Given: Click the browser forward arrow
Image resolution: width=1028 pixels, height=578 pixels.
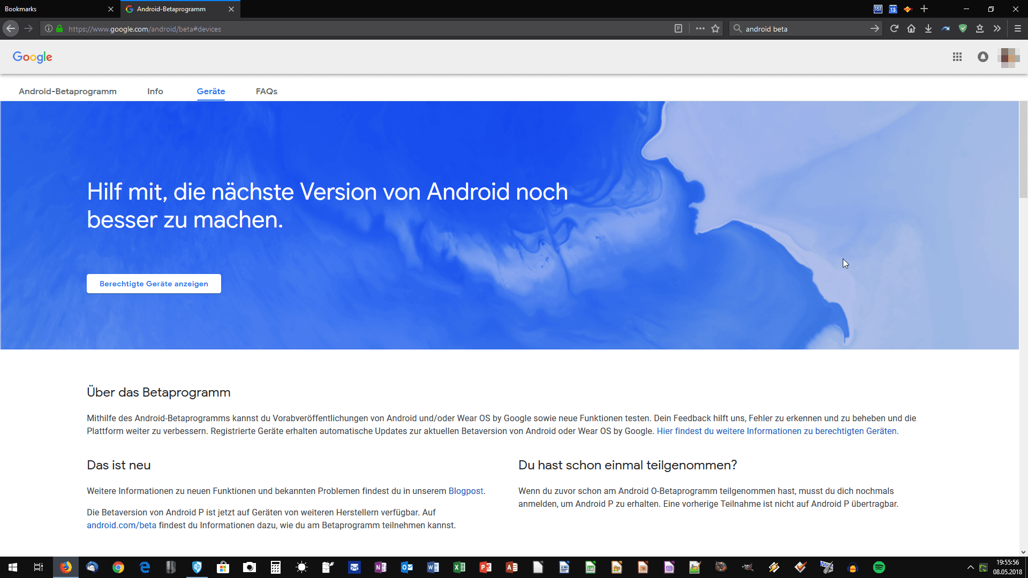Looking at the screenshot, I should coord(28,29).
